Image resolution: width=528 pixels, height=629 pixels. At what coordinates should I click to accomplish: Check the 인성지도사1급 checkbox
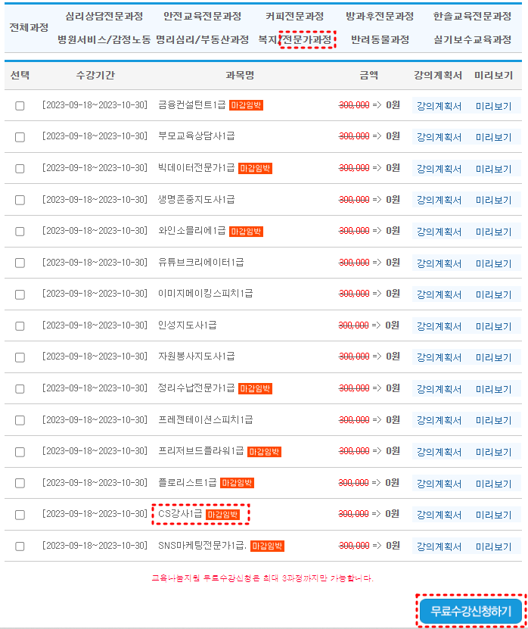click(x=20, y=325)
